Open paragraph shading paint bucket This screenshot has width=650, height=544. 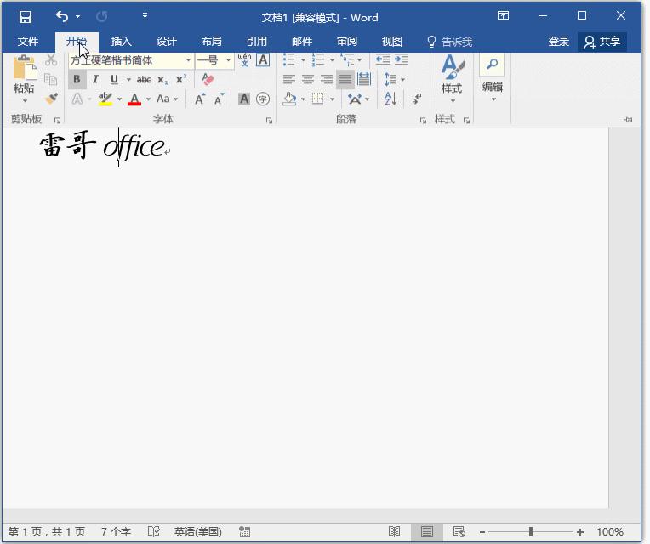[290, 99]
